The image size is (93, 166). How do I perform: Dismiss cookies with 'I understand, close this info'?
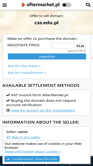(32, 159)
